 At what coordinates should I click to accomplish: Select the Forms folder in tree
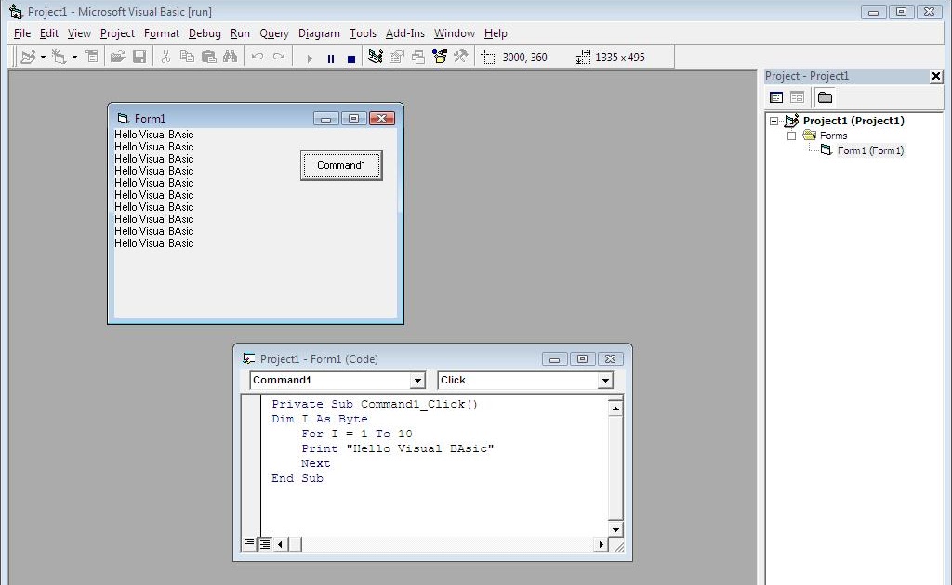(833, 136)
